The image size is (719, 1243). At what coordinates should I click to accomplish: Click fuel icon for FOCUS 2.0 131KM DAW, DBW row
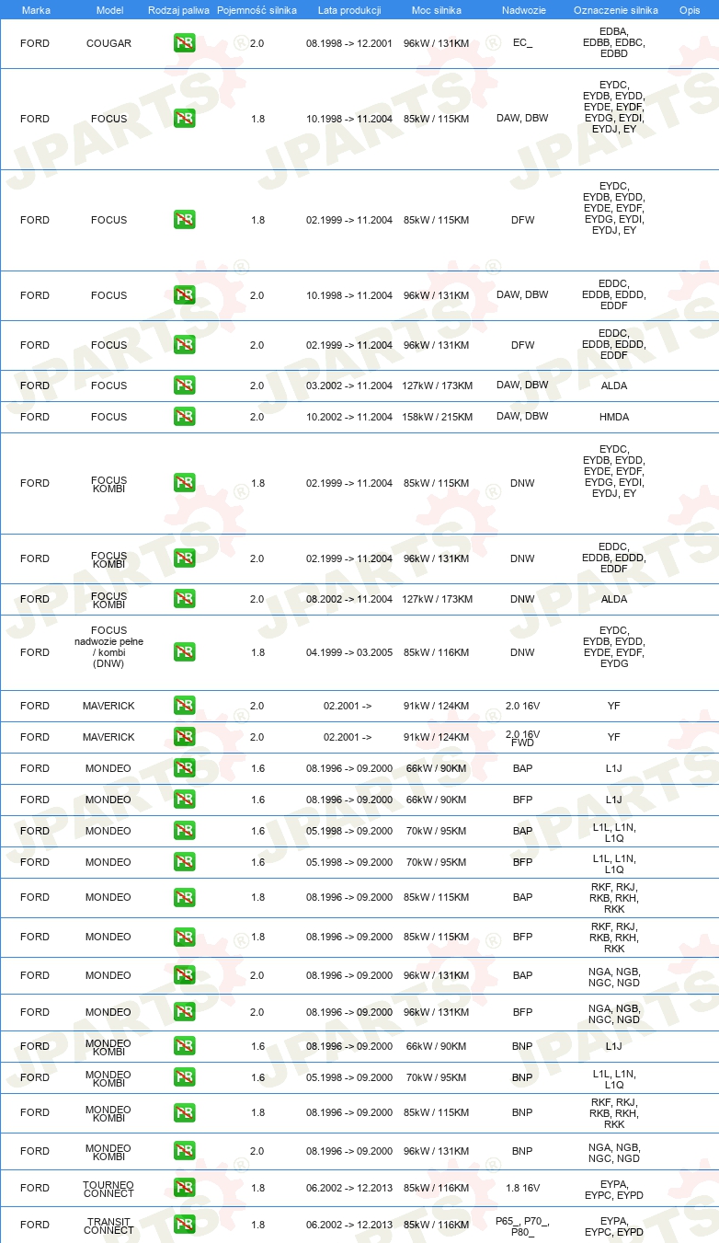[185, 295]
